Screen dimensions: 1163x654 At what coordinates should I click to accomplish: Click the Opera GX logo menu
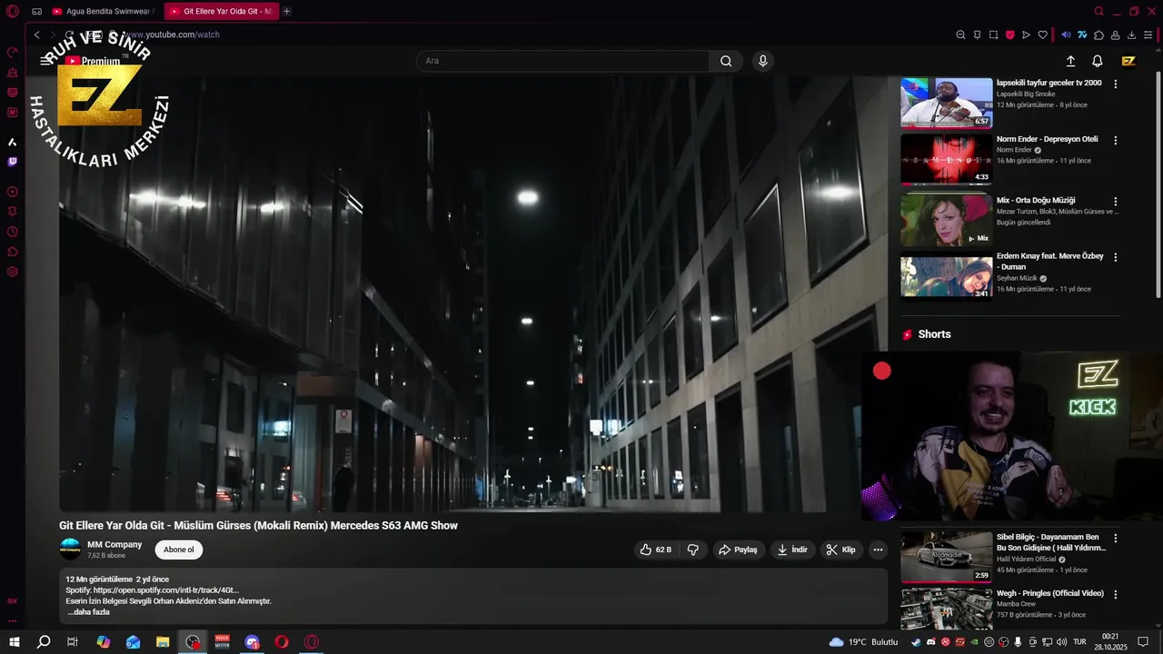(13, 12)
